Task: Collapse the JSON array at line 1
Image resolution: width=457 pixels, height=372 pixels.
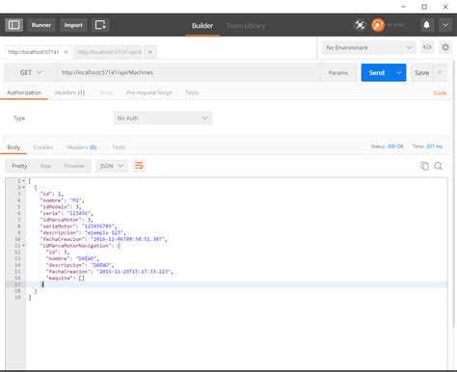Action: pyautogui.click(x=23, y=181)
